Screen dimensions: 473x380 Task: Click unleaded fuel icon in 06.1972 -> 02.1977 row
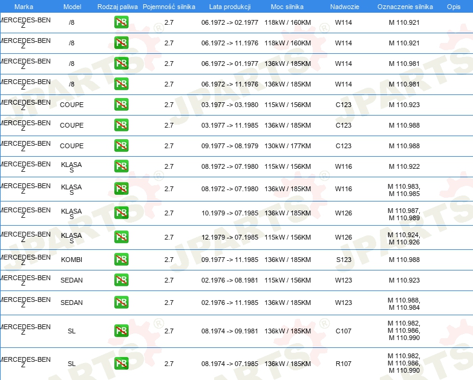point(121,22)
